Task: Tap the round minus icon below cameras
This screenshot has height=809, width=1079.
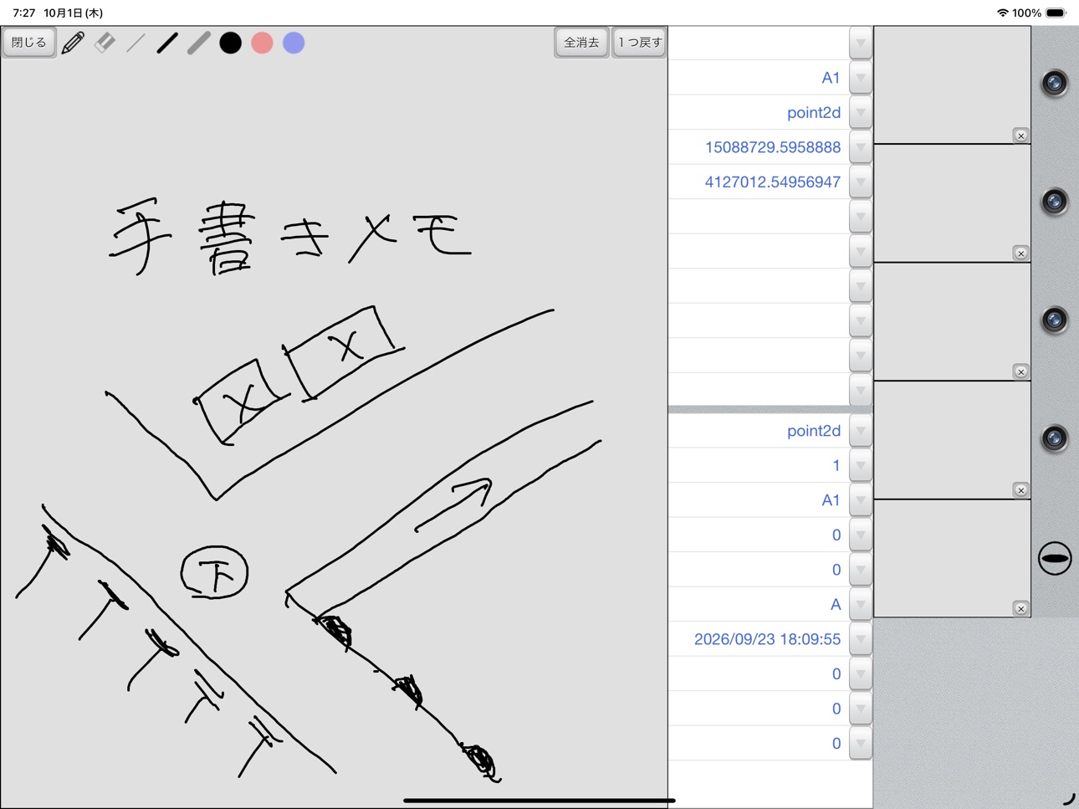Action: point(1054,558)
